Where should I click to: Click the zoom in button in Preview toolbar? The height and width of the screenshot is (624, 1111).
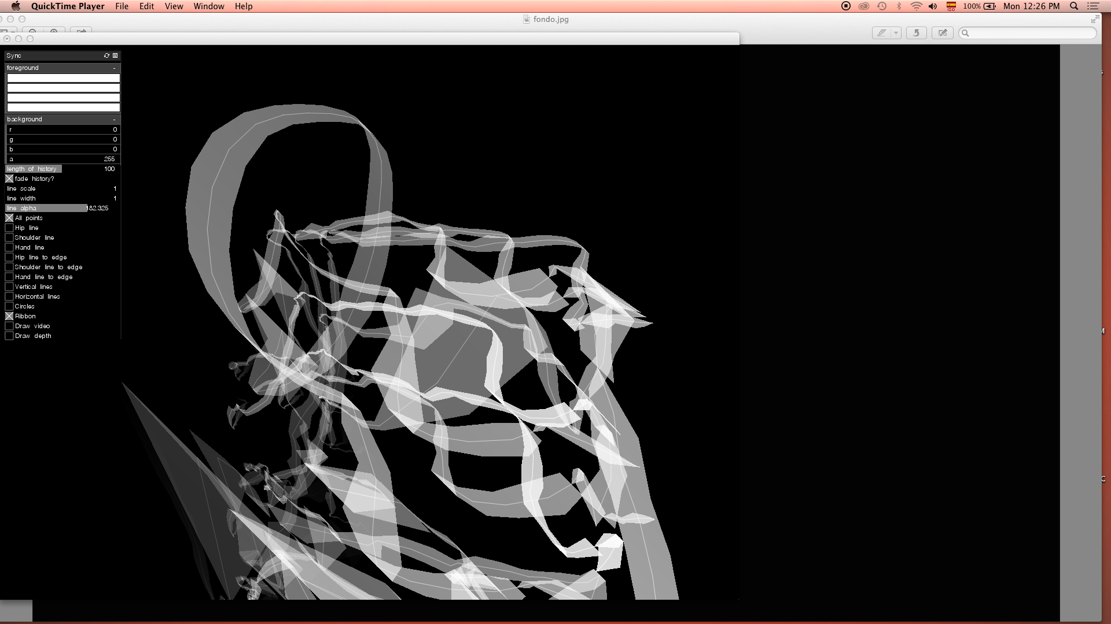tap(54, 30)
